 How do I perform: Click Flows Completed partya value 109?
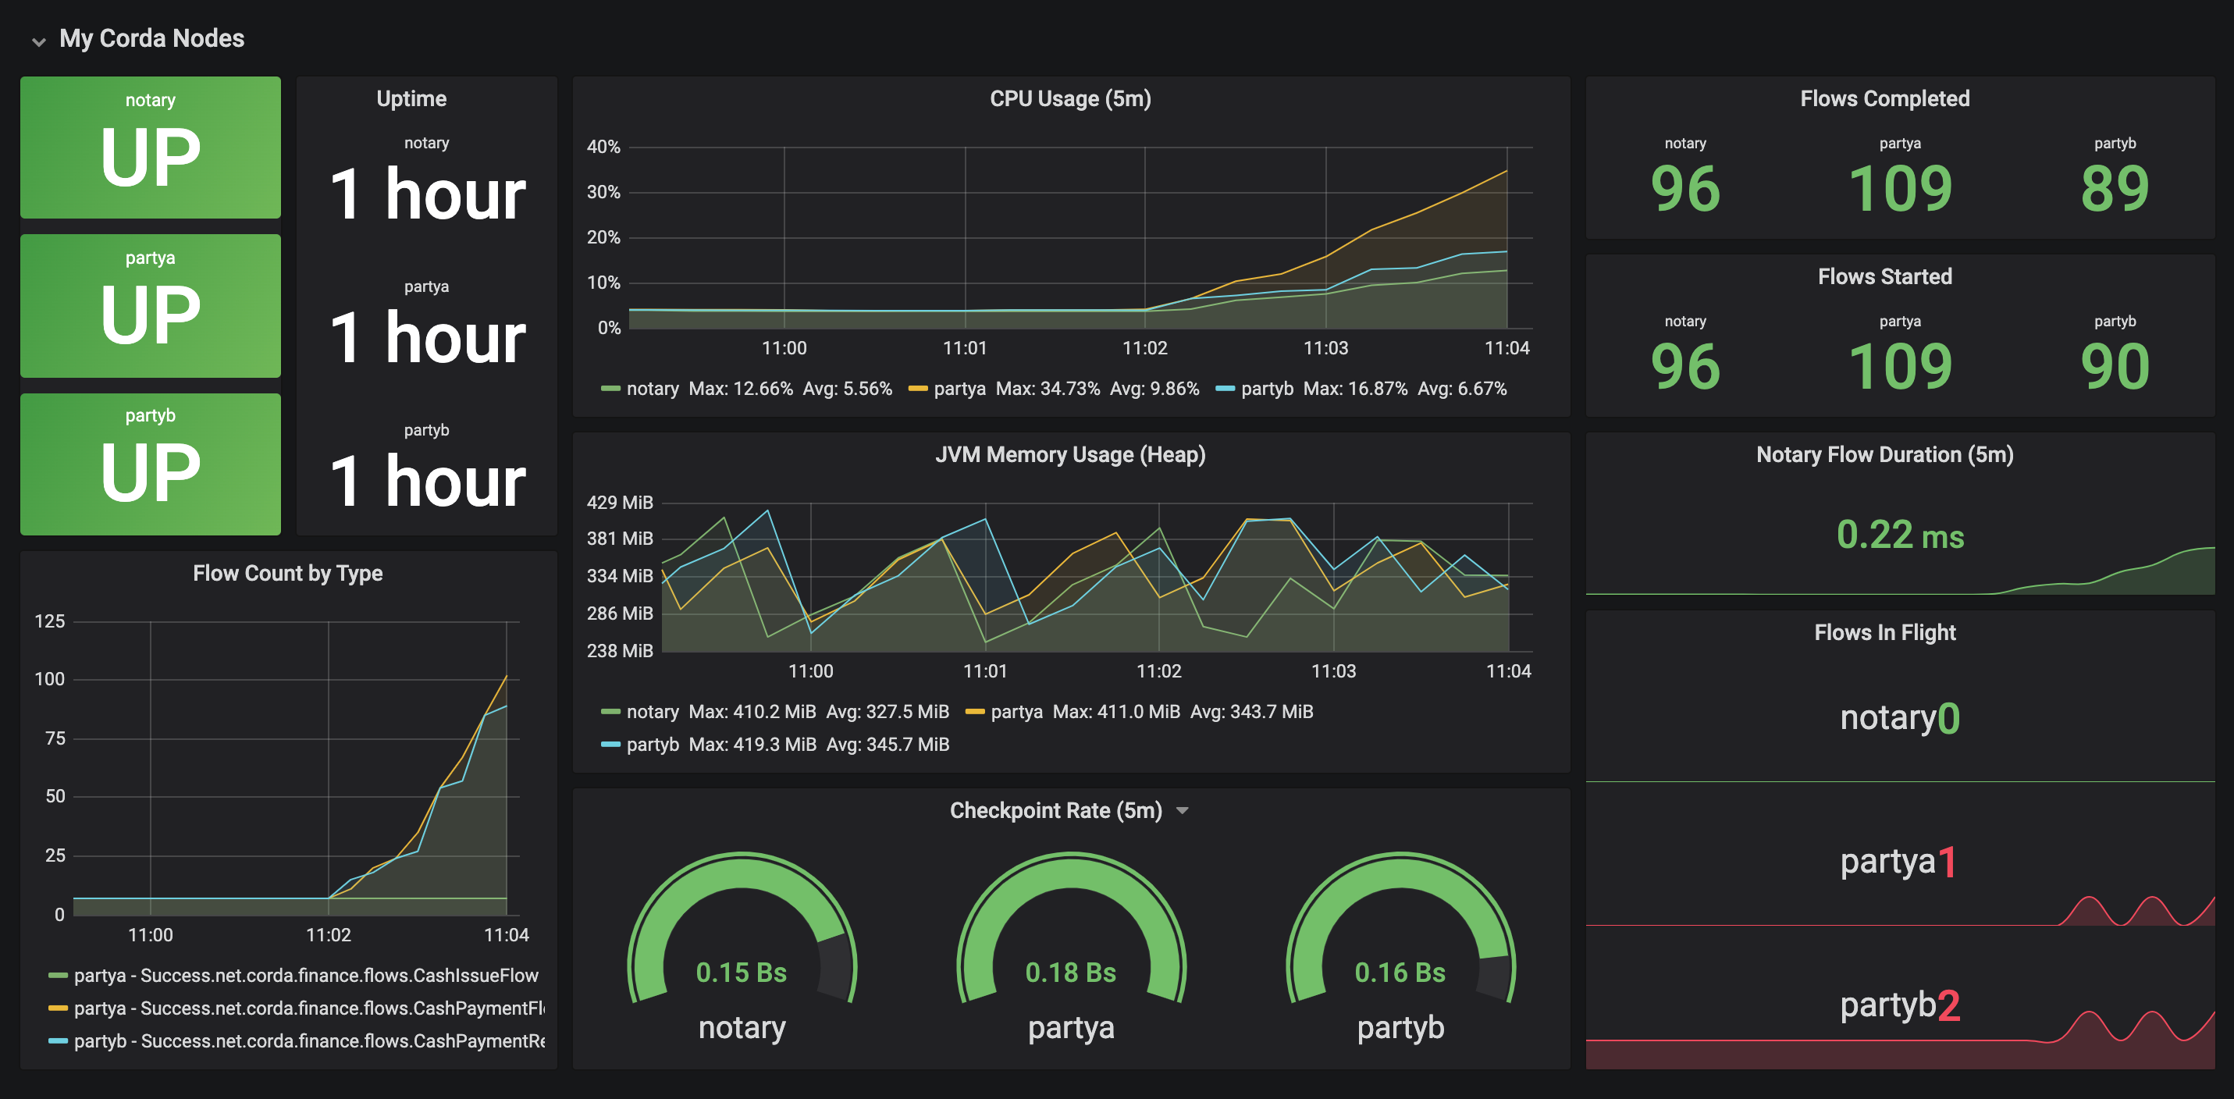click(1900, 189)
